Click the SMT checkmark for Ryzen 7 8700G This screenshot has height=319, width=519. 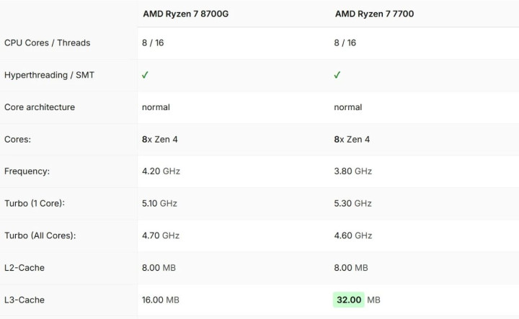point(146,75)
